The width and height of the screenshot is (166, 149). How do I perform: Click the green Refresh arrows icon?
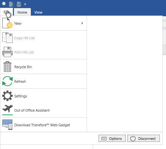click(7, 81)
